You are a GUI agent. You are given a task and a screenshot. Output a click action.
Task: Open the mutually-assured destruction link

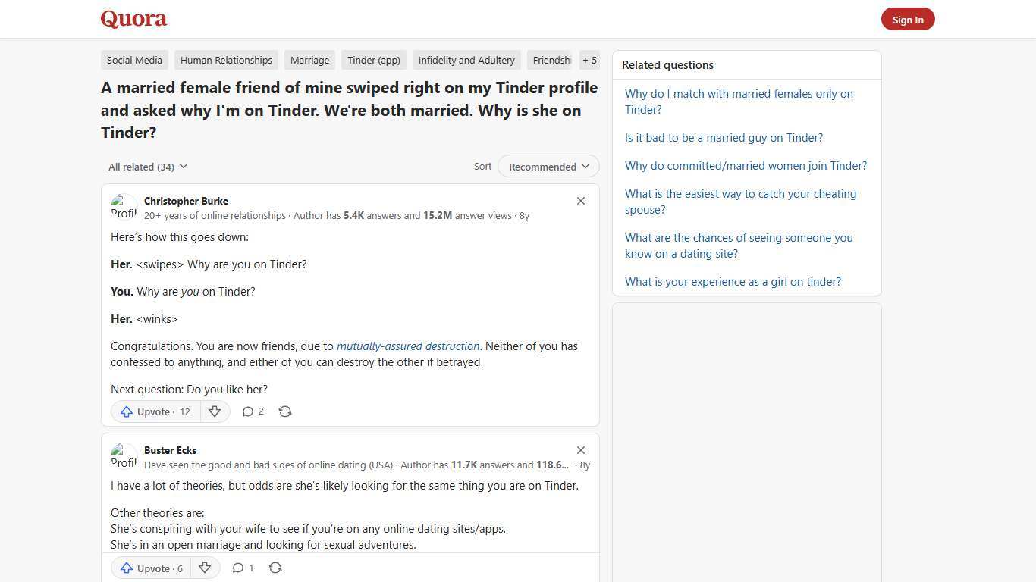coord(408,346)
